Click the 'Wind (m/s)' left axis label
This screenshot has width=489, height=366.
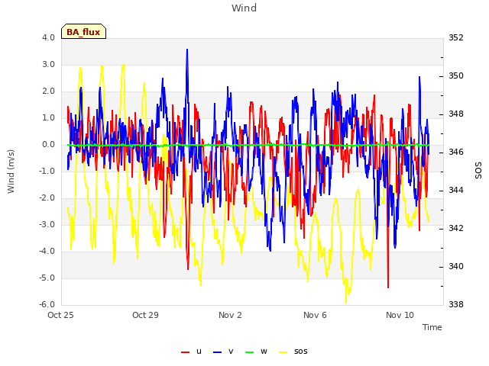(x=11, y=172)
